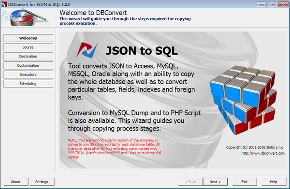Screen dimensions: 290x189
Task: Open the Settings dialog
Action: [x=42, y=182]
